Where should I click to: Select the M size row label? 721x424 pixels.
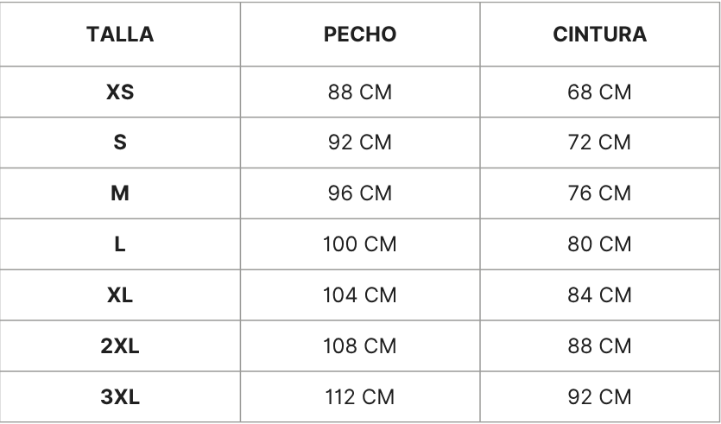pos(120,193)
